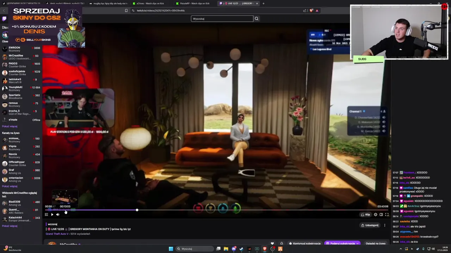Enter fullscreen in the video player
Screen dimensions: 451x253
[x=387, y=214]
